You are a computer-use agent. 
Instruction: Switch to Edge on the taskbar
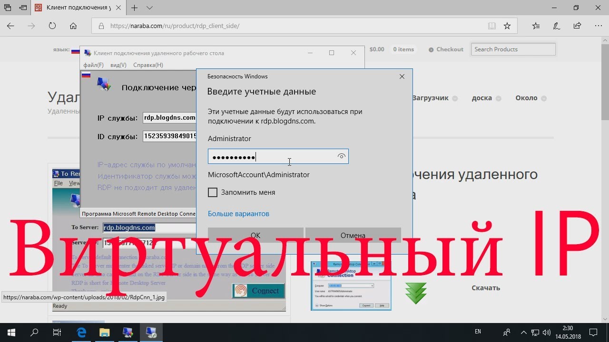coord(81,332)
